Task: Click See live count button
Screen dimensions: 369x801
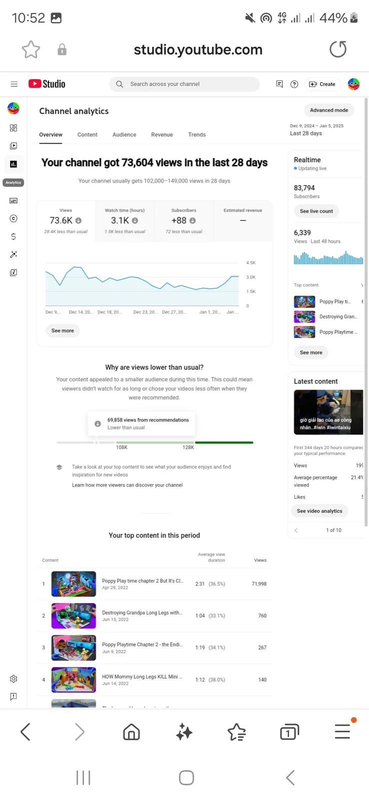Action: [316, 211]
